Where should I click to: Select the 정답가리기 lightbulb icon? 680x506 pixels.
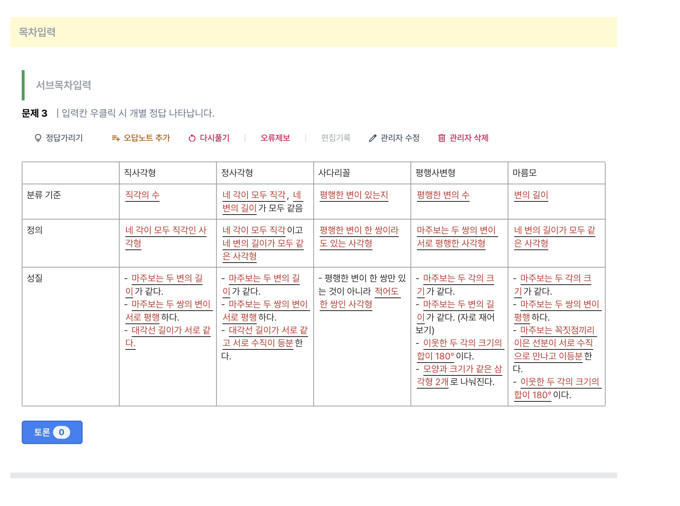(x=39, y=138)
